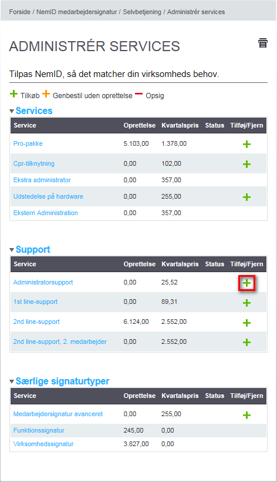Collapse the Support section triangle
The height and width of the screenshot is (482, 277).
coord(12,250)
